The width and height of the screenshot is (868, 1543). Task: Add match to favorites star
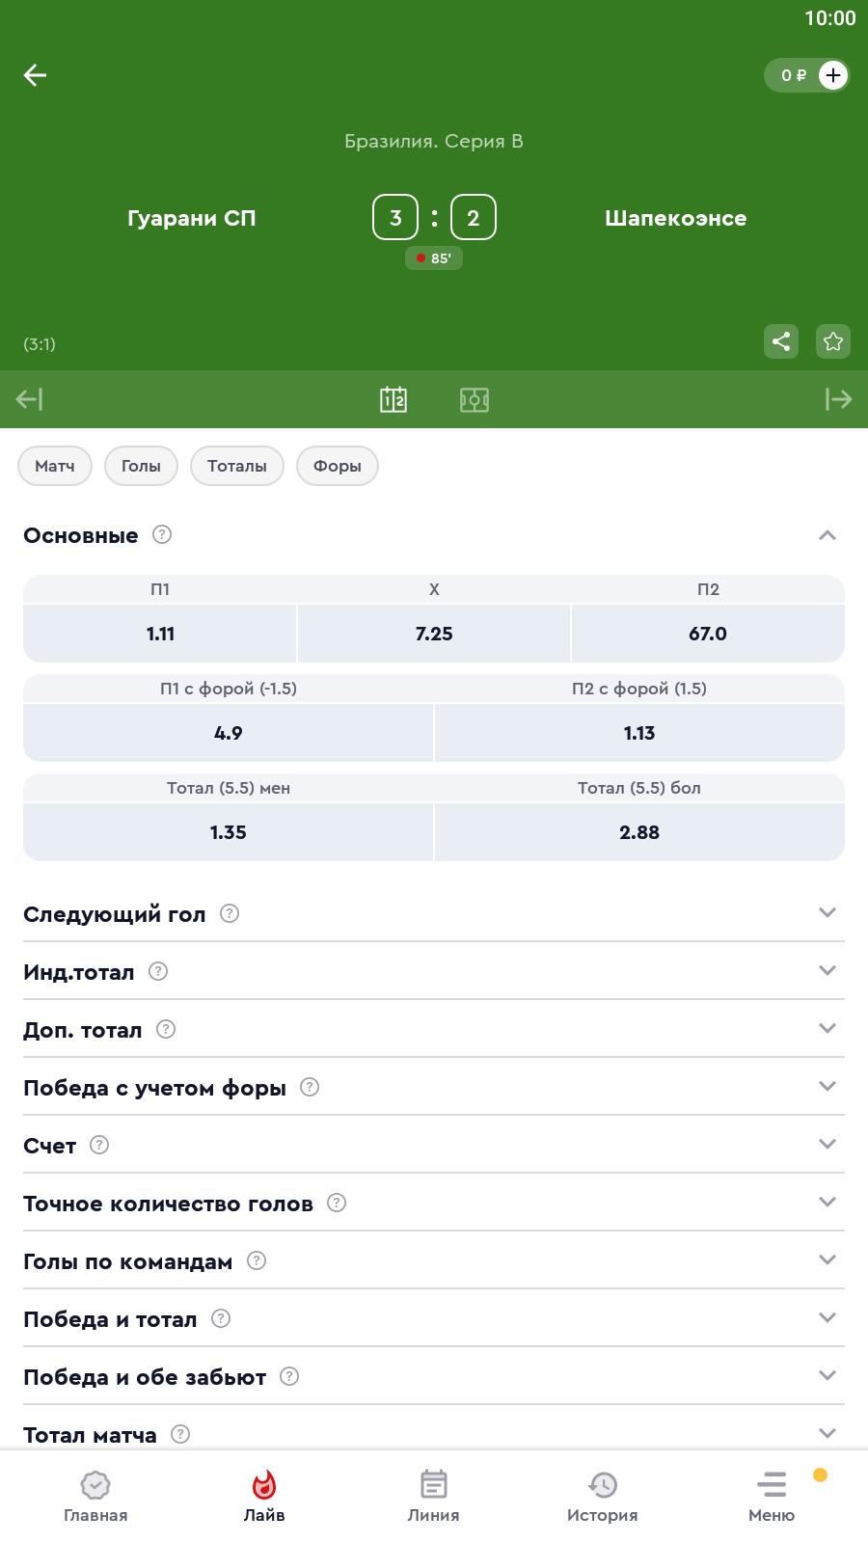[x=833, y=341]
